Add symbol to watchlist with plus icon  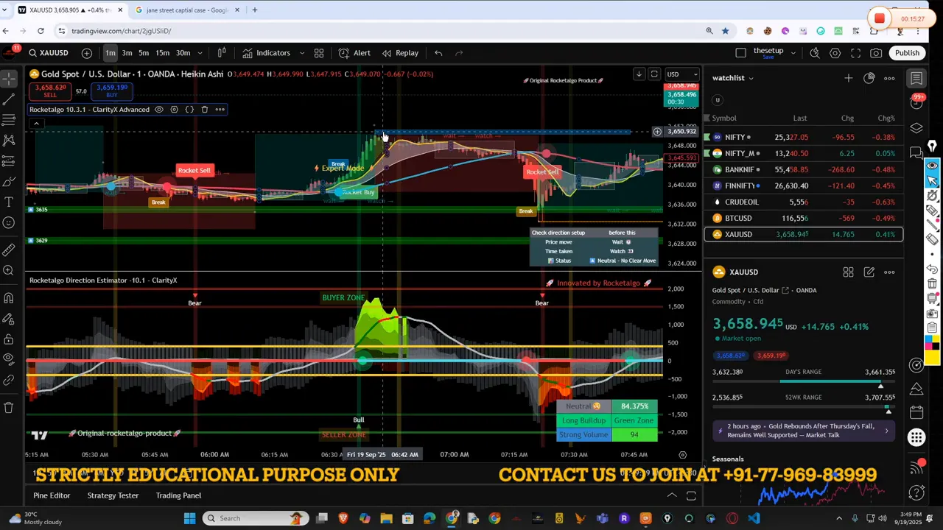pos(848,78)
